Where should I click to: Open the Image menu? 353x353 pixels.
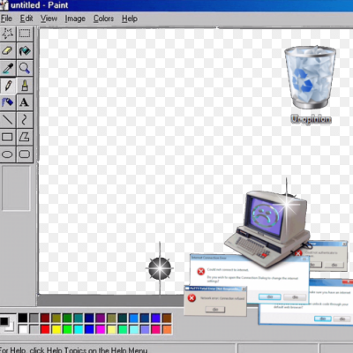75,19
